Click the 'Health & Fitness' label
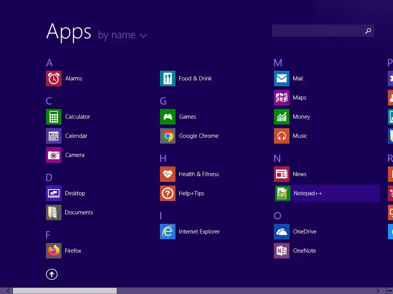 point(199,174)
